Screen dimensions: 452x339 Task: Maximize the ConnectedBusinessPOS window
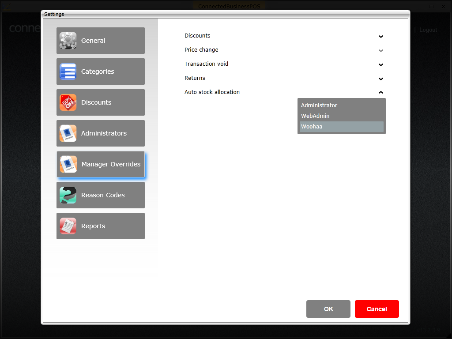coord(432,7)
